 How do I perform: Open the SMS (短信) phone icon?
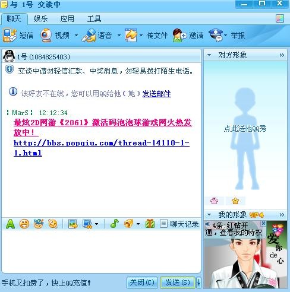(x=10, y=35)
